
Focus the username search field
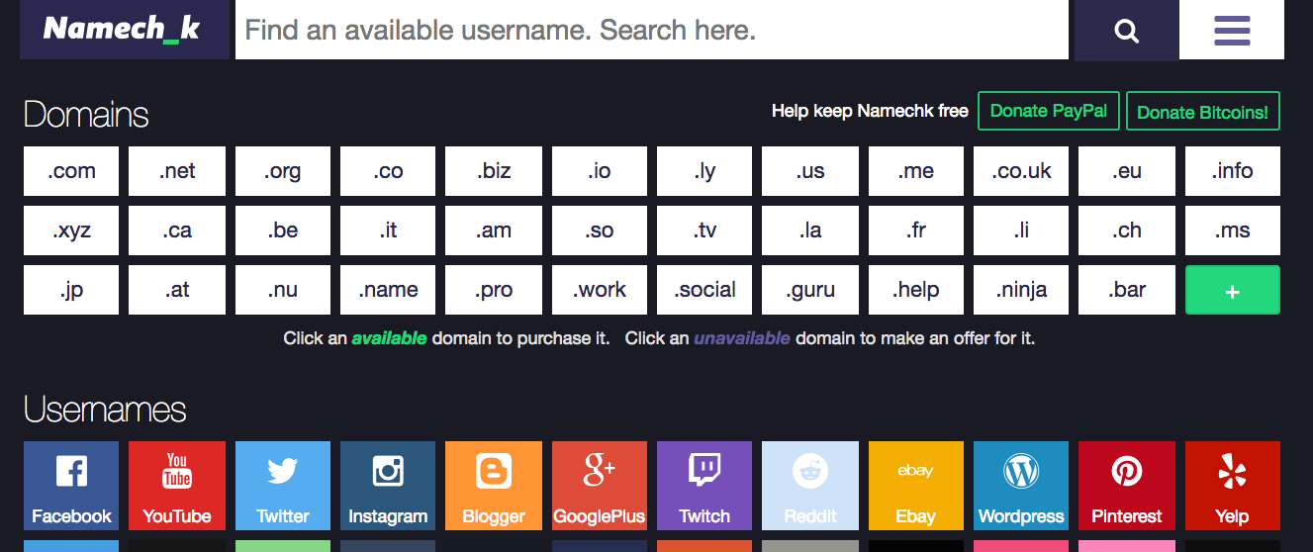click(652, 30)
